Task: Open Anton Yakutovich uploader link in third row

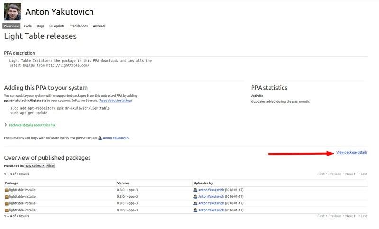Action: 211,203
